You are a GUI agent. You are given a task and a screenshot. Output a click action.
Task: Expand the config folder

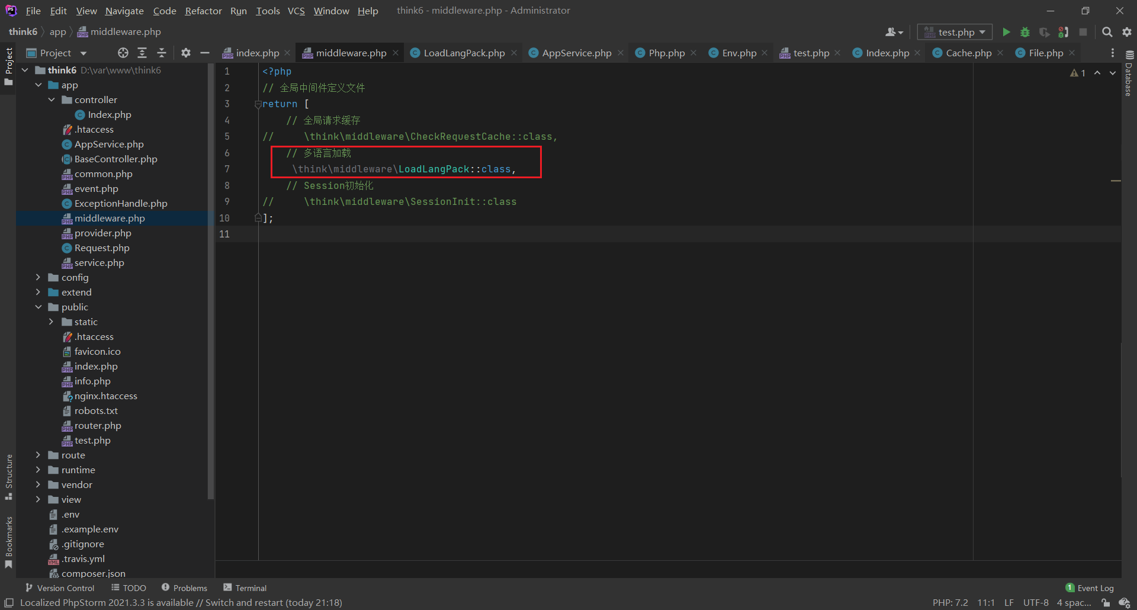[38, 277]
